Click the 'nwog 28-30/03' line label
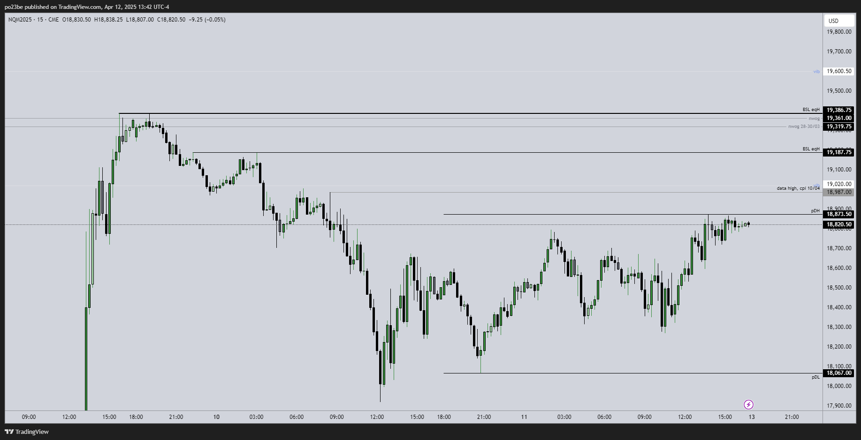The image size is (861, 440). tap(804, 127)
